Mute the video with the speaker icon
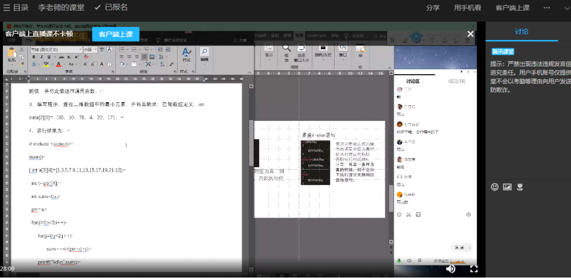Image resolution: width=571 pixels, height=278 pixels. (451, 268)
